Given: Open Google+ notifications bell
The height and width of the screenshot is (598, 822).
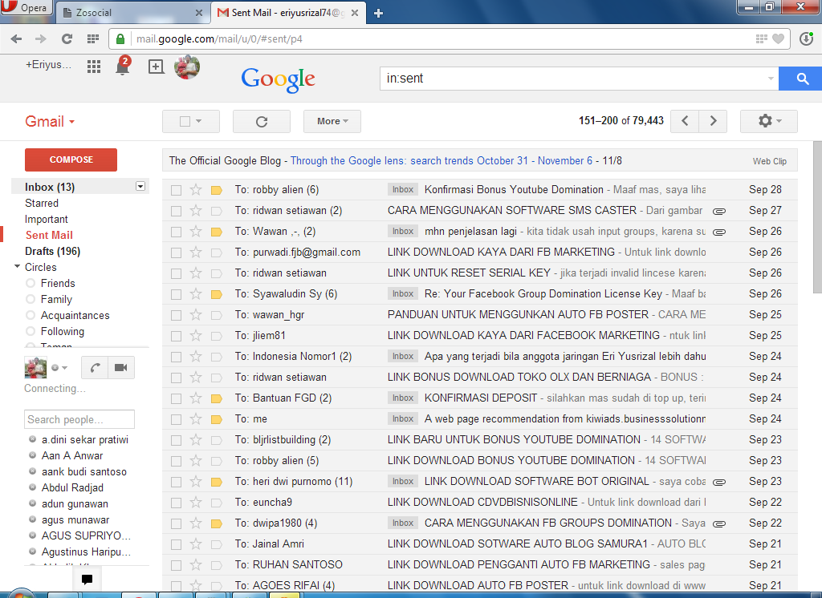Looking at the screenshot, I should [123, 66].
